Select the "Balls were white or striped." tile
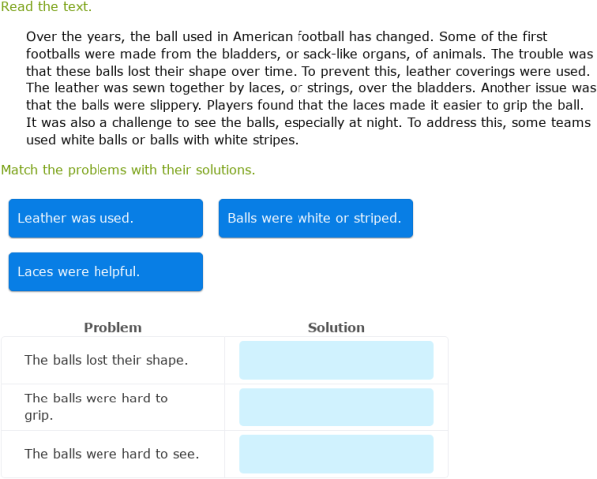Viewport: 597px width, 479px height. click(315, 218)
